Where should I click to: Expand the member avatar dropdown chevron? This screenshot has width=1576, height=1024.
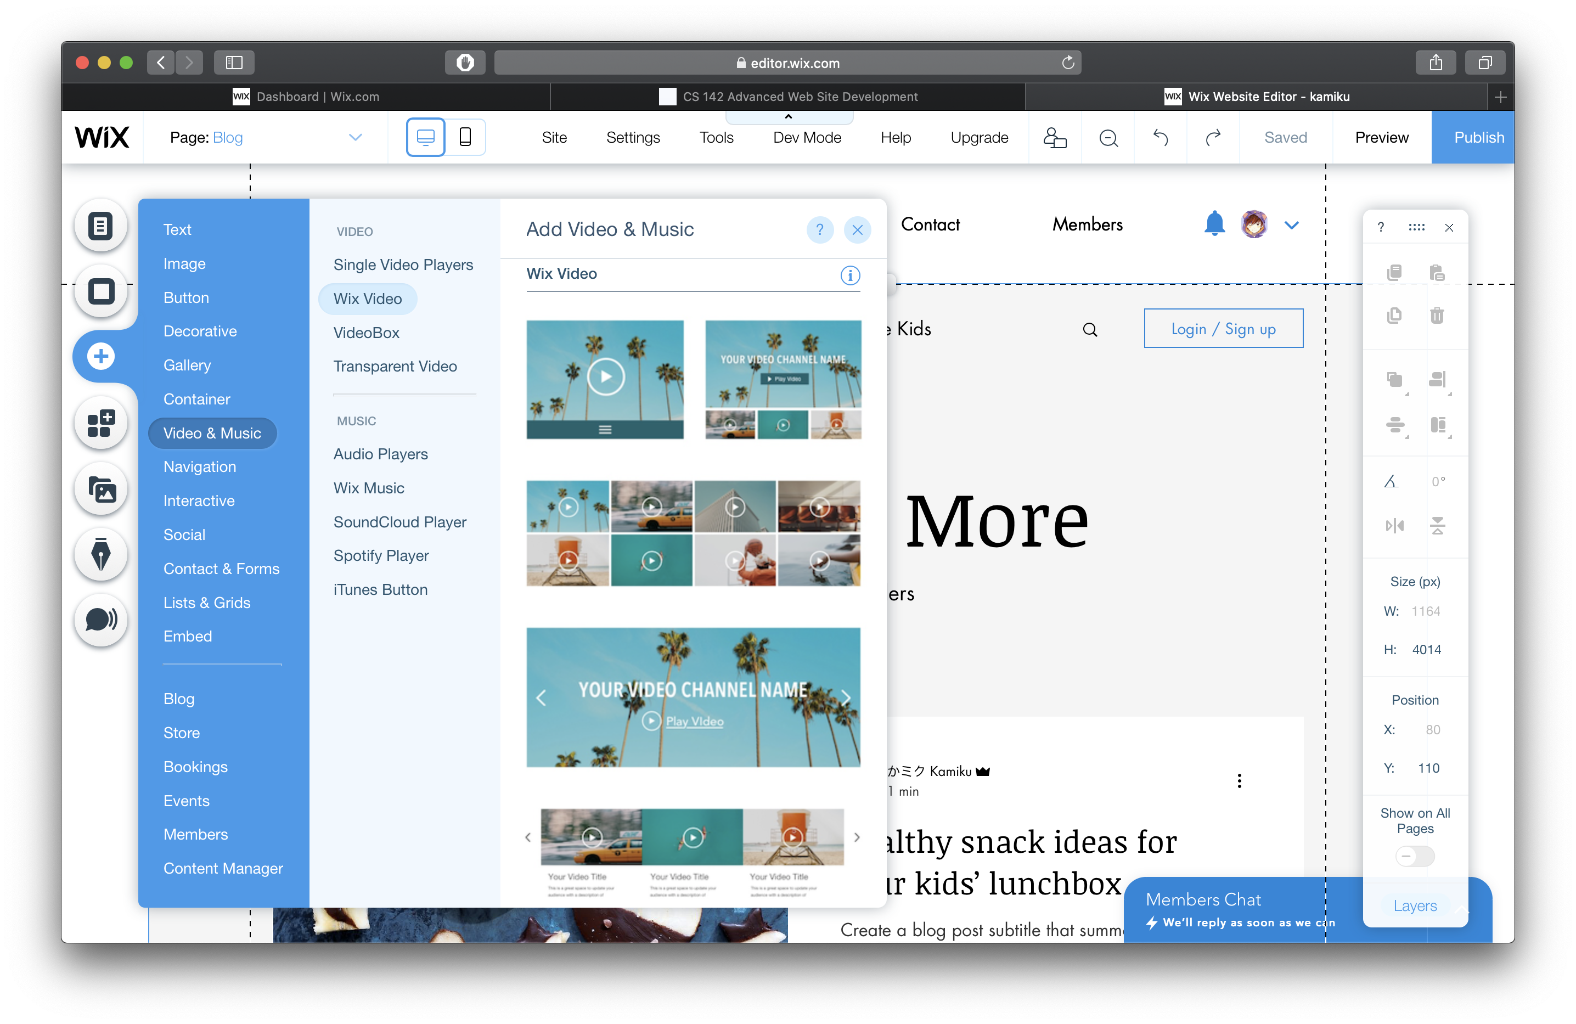point(1291,225)
